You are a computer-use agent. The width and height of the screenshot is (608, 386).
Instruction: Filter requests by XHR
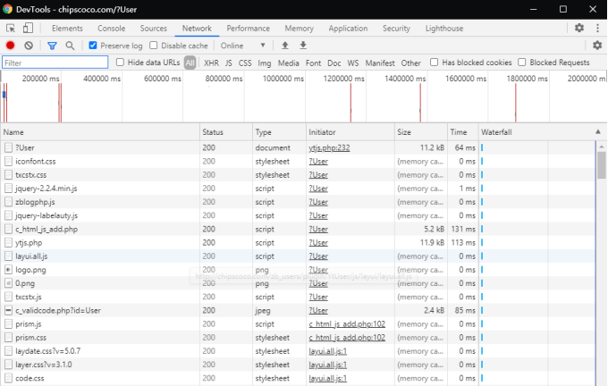pyautogui.click(x=211, y=63)
